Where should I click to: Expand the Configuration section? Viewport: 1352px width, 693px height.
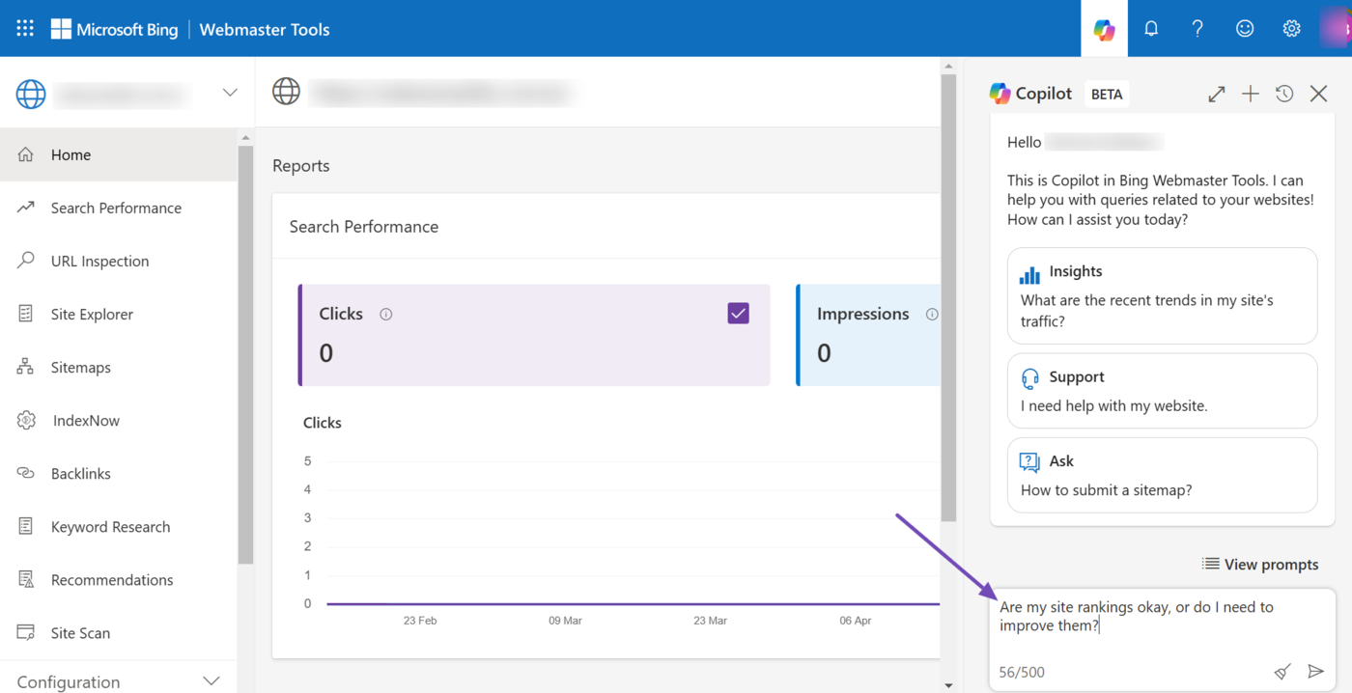pyautogui.click(x=211, y=681)
